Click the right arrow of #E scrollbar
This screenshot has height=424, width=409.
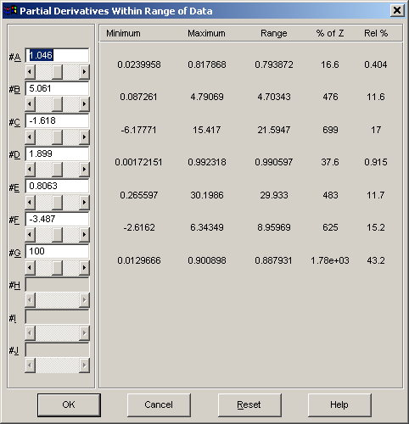coord(84,202)
